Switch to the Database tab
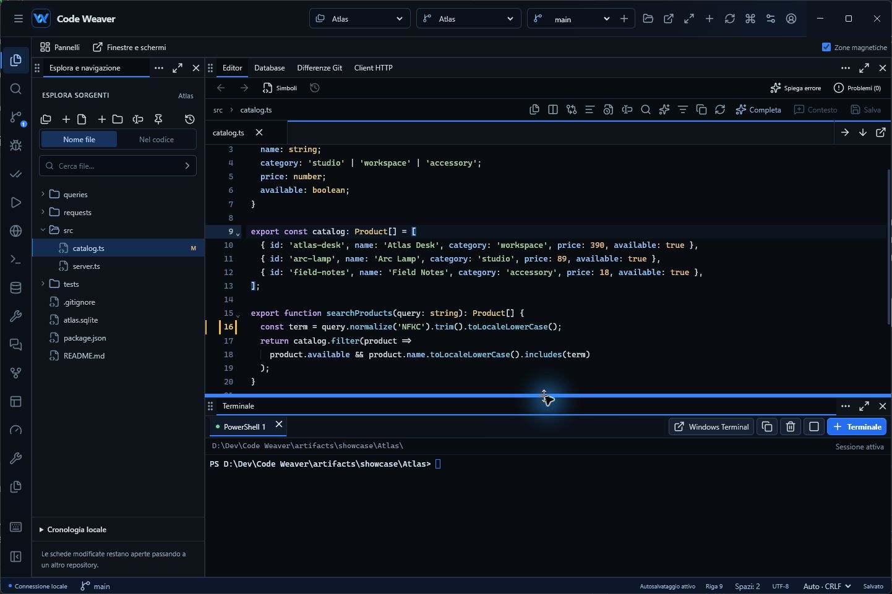Image resolution: width=892 pixels, height=594 pixels. (270, 68)
